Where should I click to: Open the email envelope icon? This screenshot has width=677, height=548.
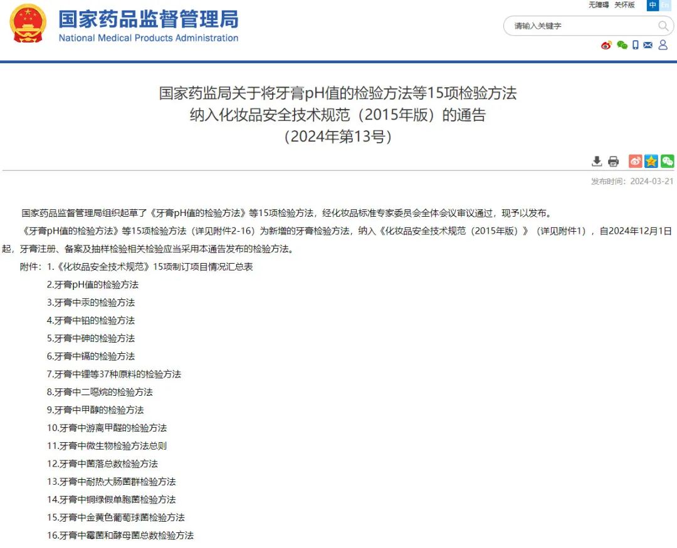pos(648,45)
